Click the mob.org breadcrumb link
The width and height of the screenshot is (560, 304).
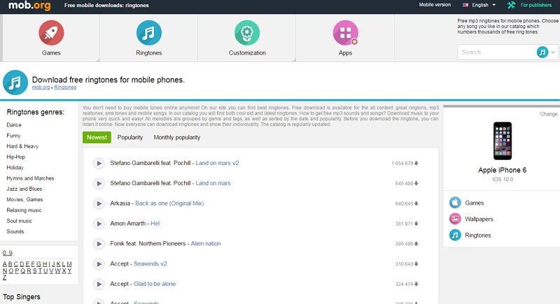coord(41,87)
